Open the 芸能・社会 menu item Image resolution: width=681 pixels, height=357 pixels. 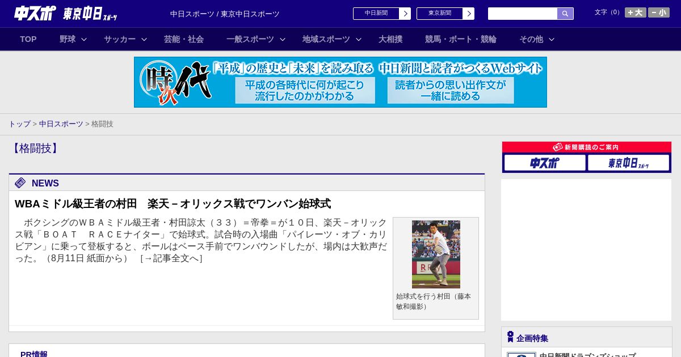[x=184, y=39]
